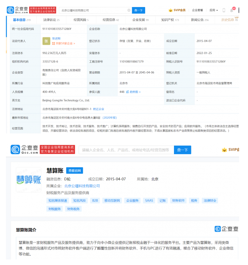The image size is (248, 265).
Task: Click the 关联59家企业 link
Action: (x=64, y=44)
